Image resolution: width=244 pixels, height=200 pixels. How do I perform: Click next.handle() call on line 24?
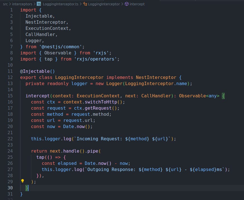[x=67, y=151]
